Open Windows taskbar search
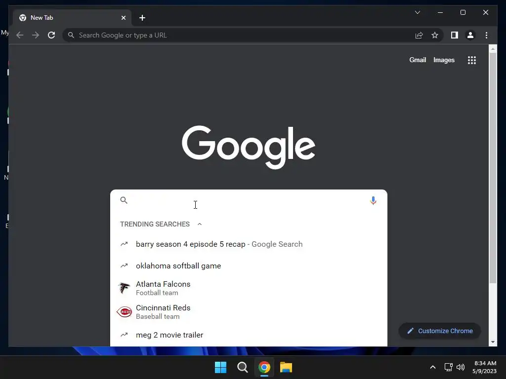Screen dimensions: 506x379 (242, 367)
